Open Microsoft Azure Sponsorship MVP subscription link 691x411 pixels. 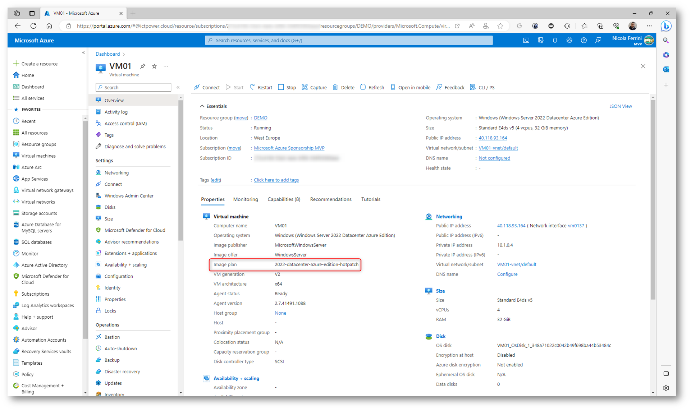click(x=289, y=148)
